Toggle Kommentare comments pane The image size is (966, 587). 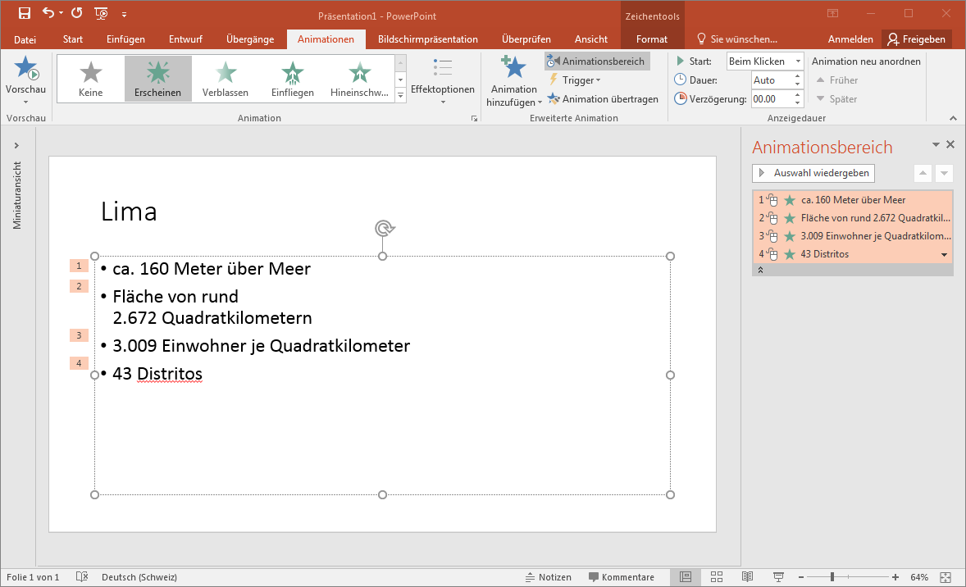click(621, 577)
